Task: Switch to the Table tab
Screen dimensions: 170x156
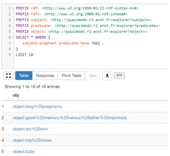Action: [24, 75]
